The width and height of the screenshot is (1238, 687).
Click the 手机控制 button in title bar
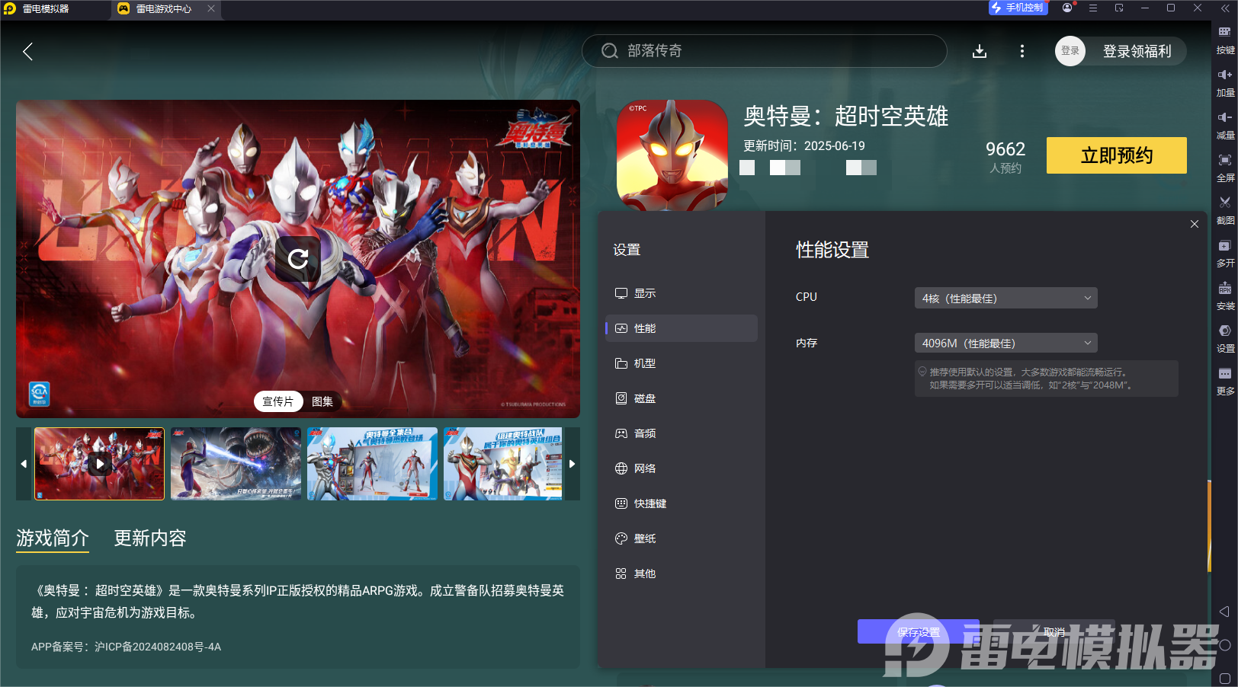(x=1018, y=8)
